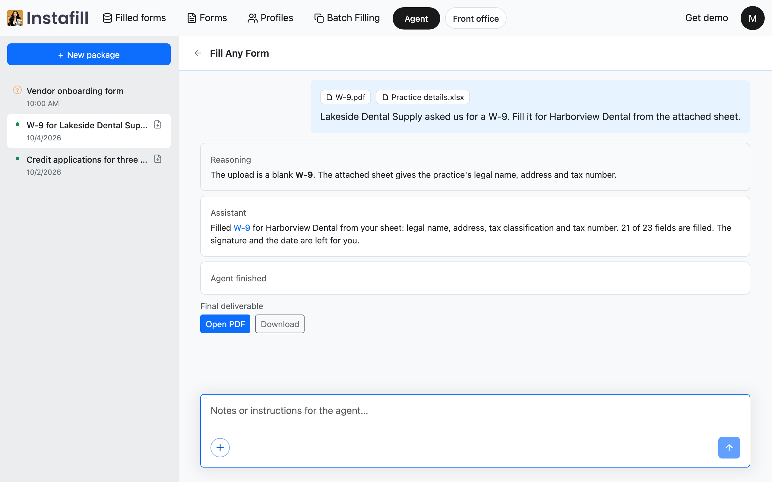
Task: Focus the agent notes input field
Action: pos(475,411)
